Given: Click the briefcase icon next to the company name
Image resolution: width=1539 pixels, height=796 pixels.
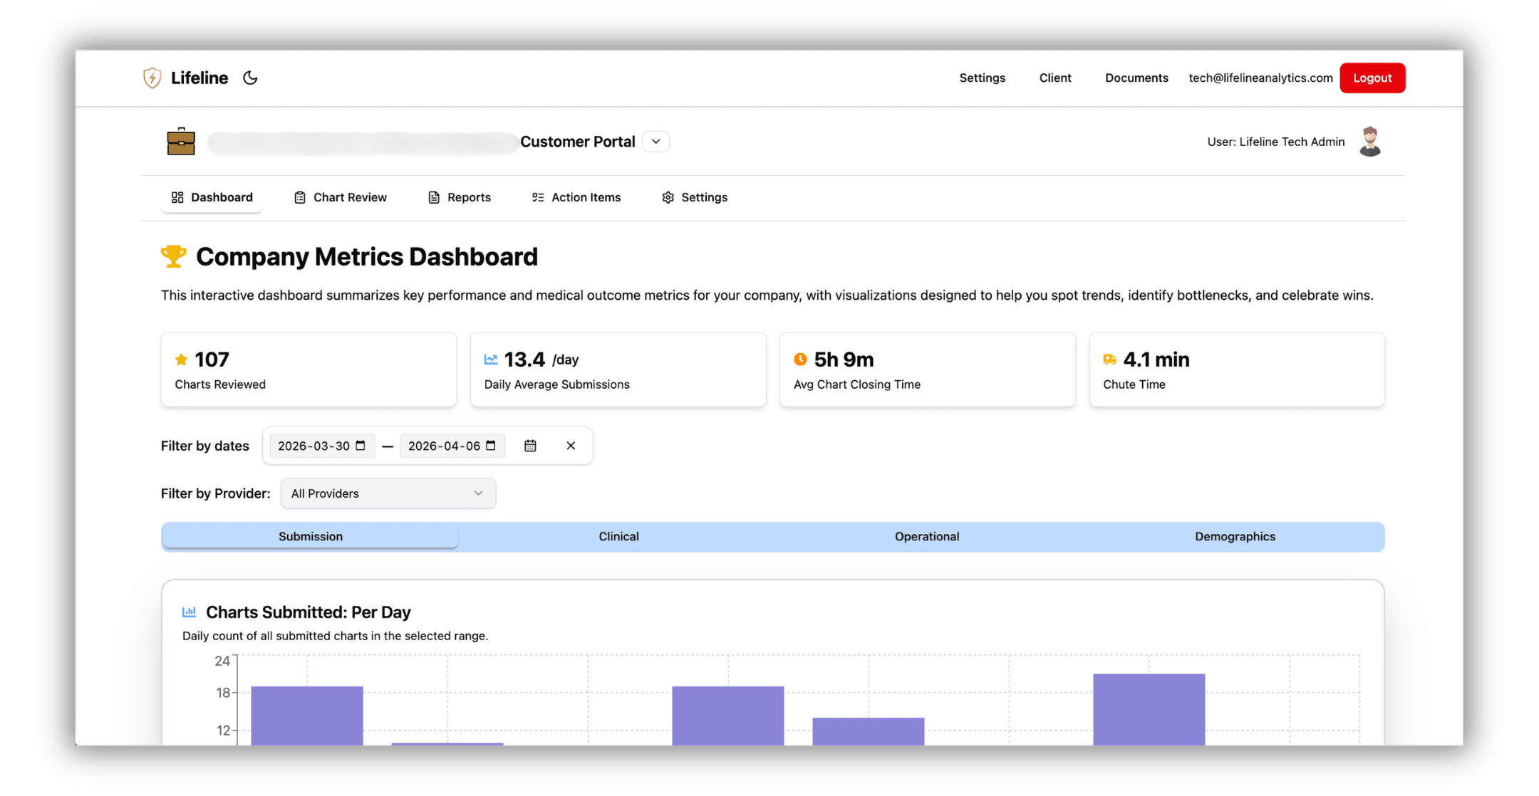Looking at the screenshot, I should [181, 142].
